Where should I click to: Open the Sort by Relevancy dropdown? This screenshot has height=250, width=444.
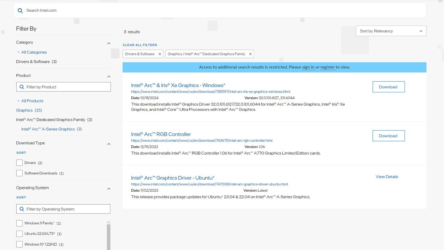click(391, 31)
